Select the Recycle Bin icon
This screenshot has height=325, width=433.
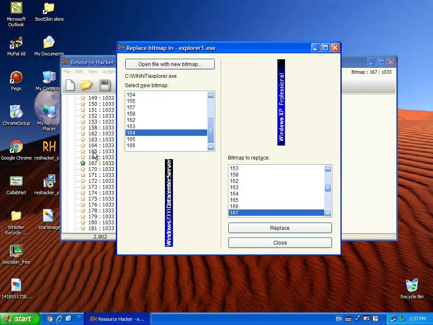point(411,289)
